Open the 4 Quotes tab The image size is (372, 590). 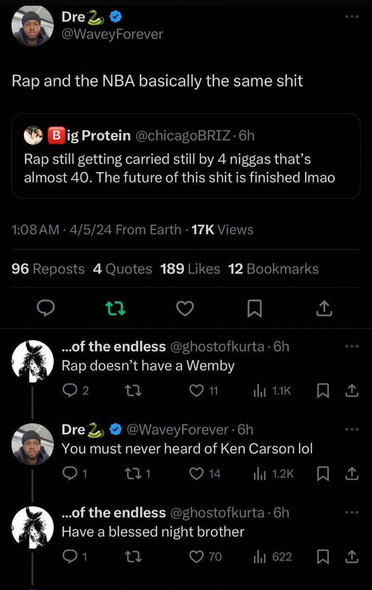[x=122, y=269]
